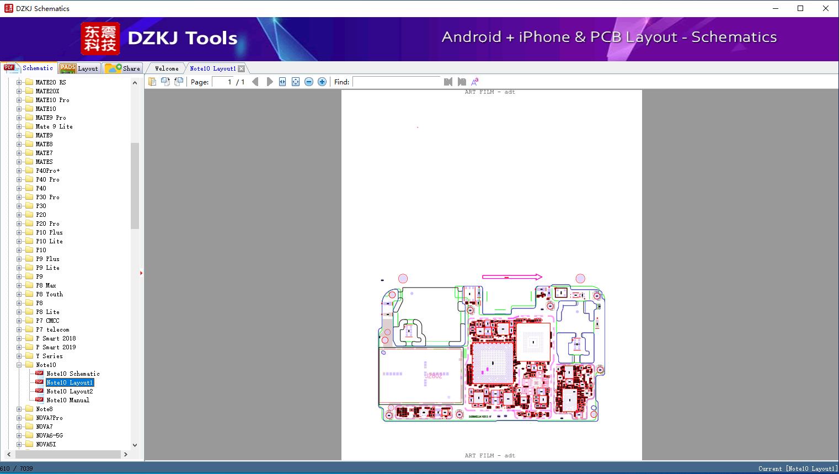Go to the next page arrow

pyautogui.click(x=269, y=82)
